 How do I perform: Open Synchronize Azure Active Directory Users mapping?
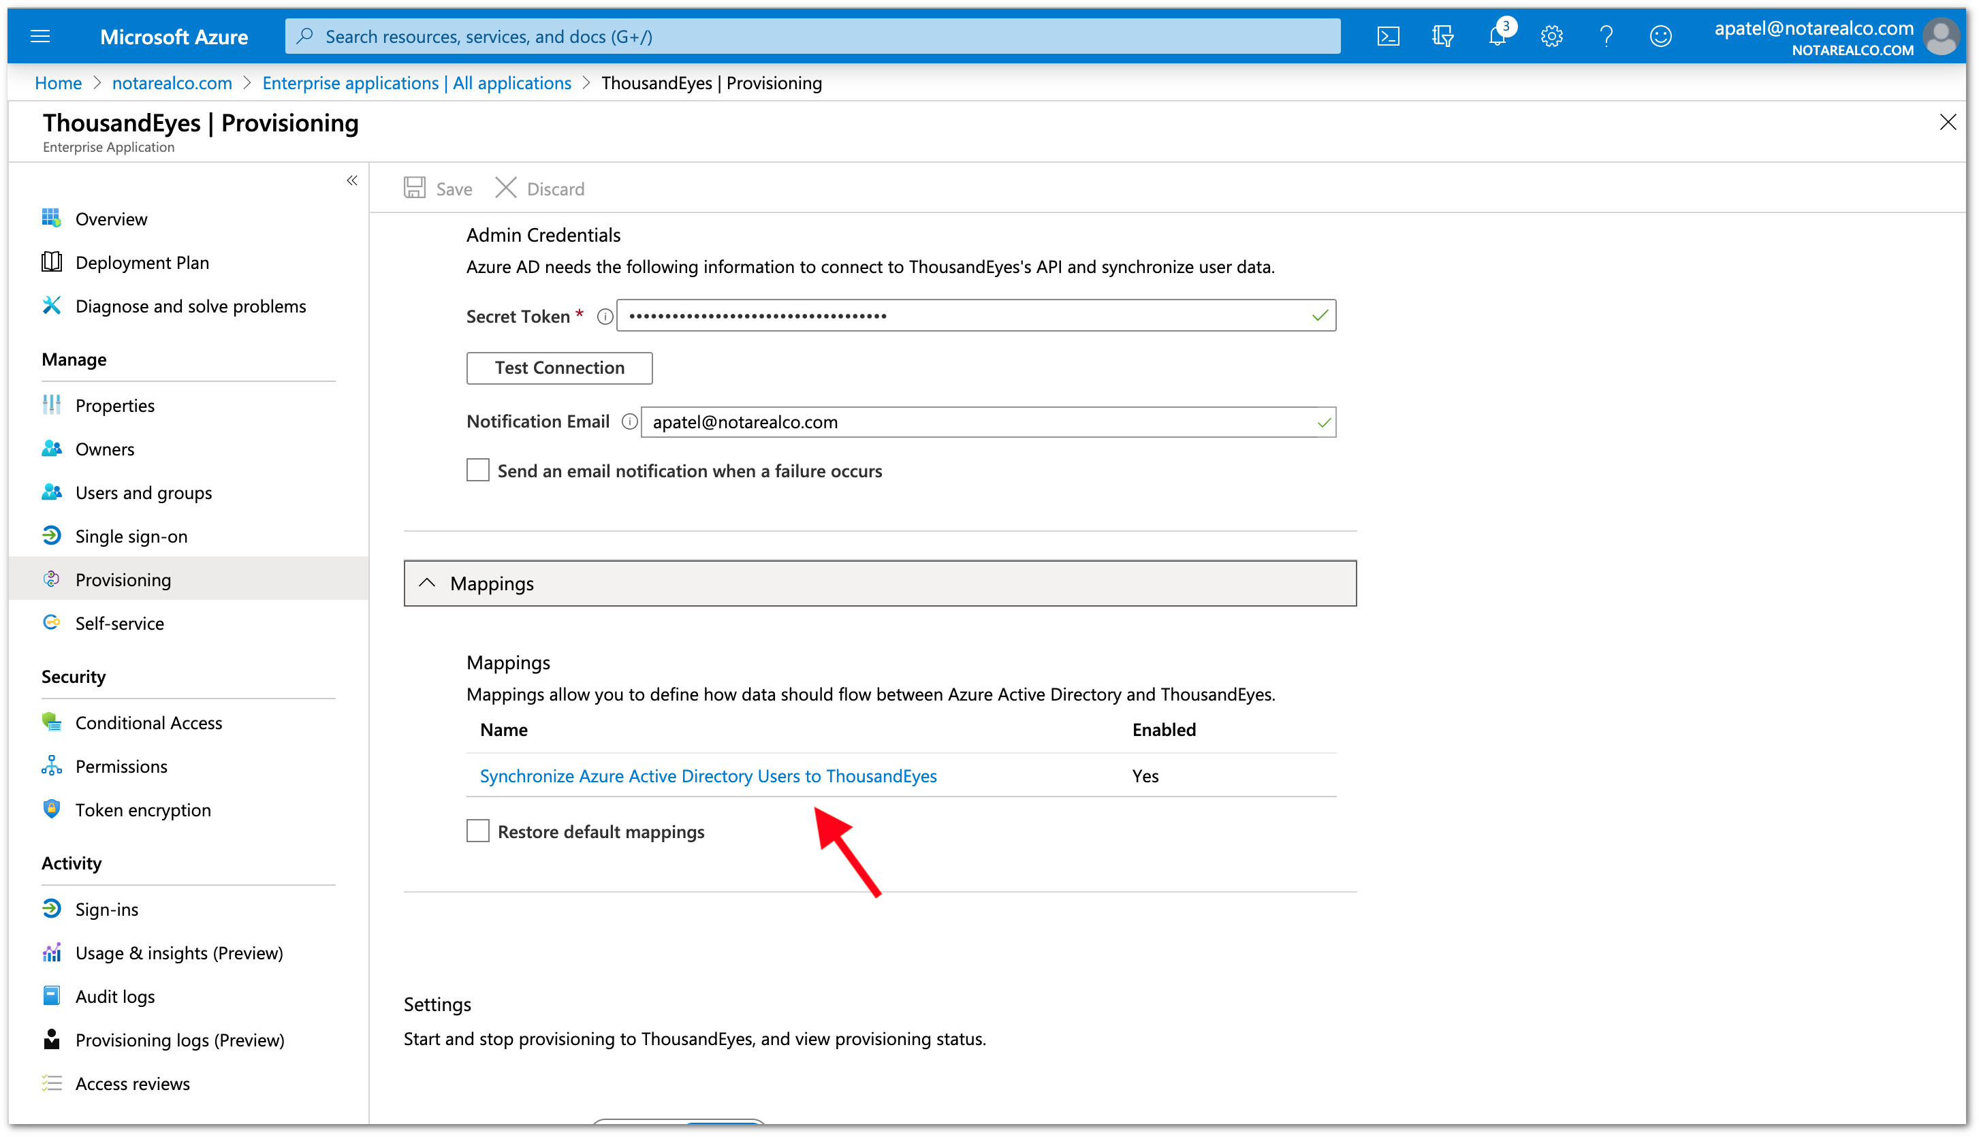(x=708, y=776)
